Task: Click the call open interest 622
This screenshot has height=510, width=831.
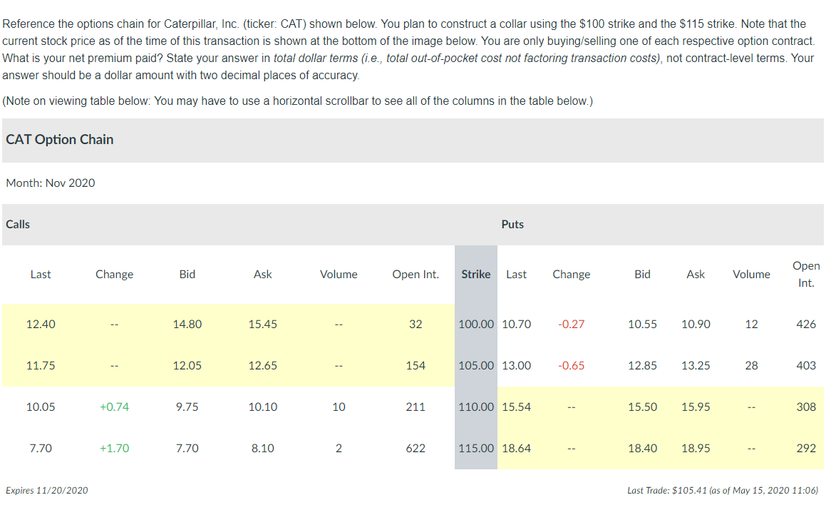Action: pos(415,448)
